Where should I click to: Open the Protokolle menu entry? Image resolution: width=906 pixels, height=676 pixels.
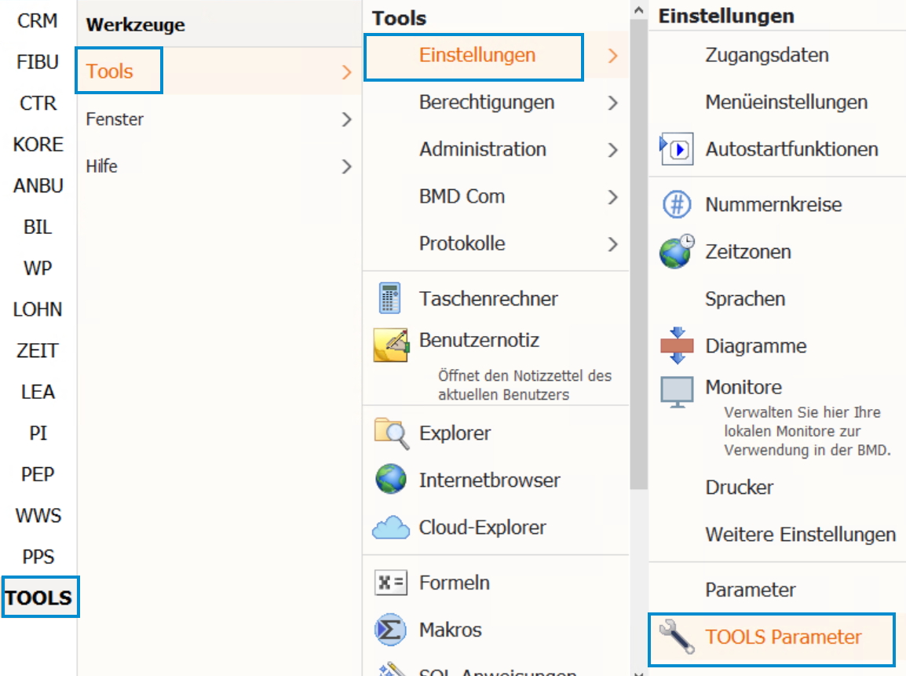coord(495,244)
